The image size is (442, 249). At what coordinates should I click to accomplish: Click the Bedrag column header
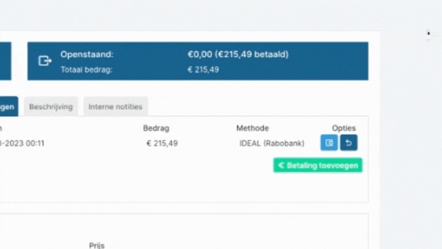tap(156, 128)
